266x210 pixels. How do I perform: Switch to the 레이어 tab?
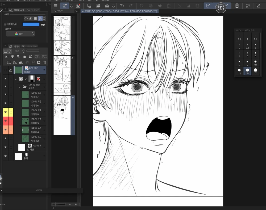[15, 46]
